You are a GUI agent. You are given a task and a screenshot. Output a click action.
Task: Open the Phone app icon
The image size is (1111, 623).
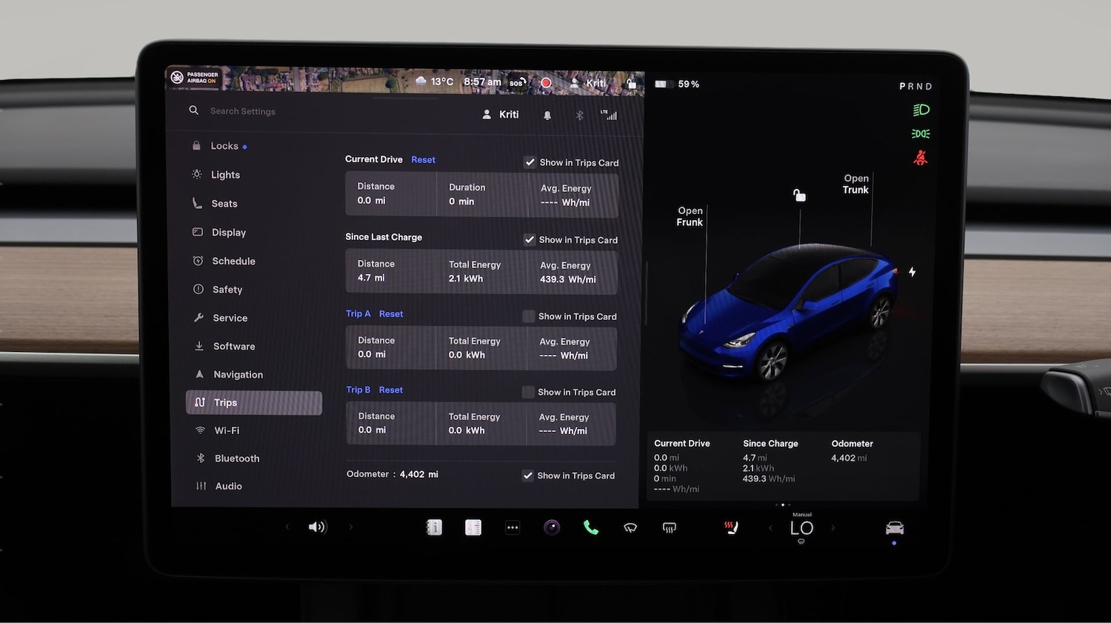point(590,527)
